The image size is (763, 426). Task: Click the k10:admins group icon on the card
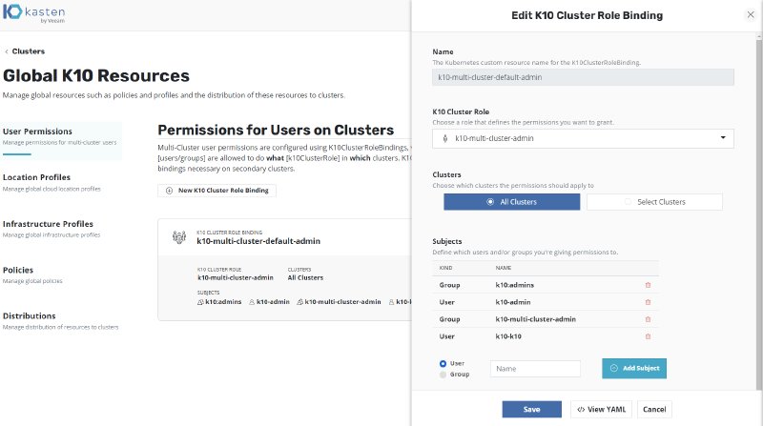(200, 302)
